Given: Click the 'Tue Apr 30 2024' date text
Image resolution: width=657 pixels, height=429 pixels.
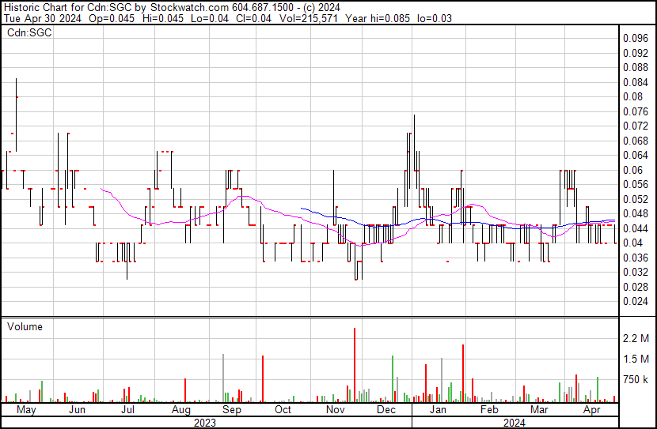Looking at the screenshot, I should pyautogui.click(x=43, y=18).
